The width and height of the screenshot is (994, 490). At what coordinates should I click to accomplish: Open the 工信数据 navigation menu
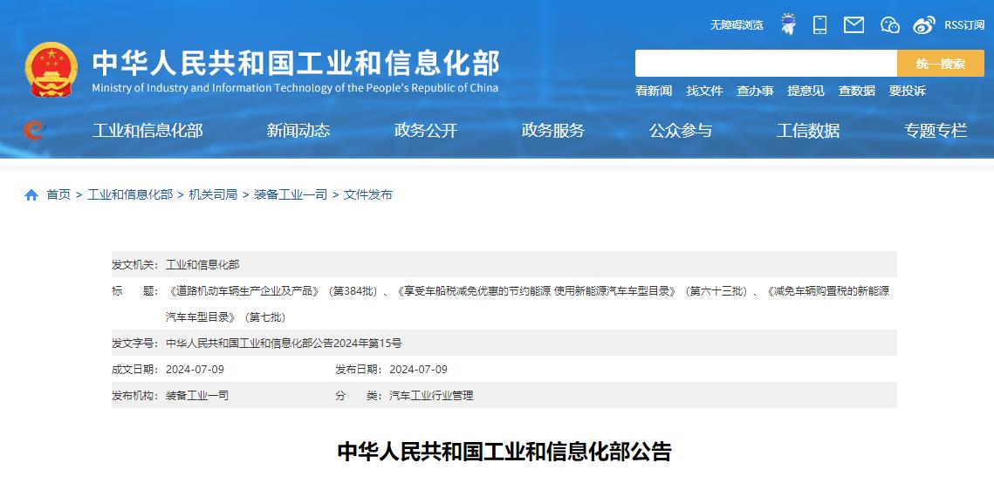pos(808,131)
